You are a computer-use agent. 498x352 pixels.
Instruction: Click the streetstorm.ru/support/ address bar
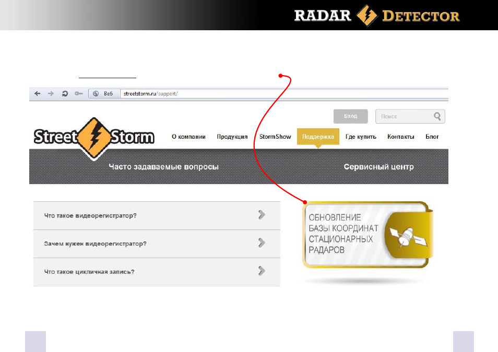tap(284, 94)
